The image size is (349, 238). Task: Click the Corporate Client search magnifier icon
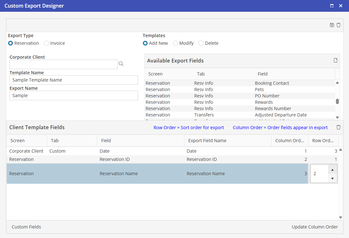(x=121, y=64)
